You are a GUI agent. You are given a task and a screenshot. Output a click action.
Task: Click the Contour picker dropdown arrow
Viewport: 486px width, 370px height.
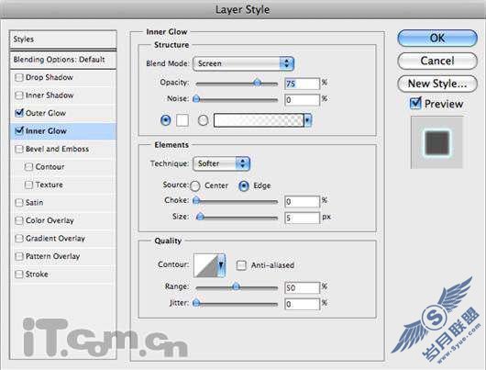(221, 265)
